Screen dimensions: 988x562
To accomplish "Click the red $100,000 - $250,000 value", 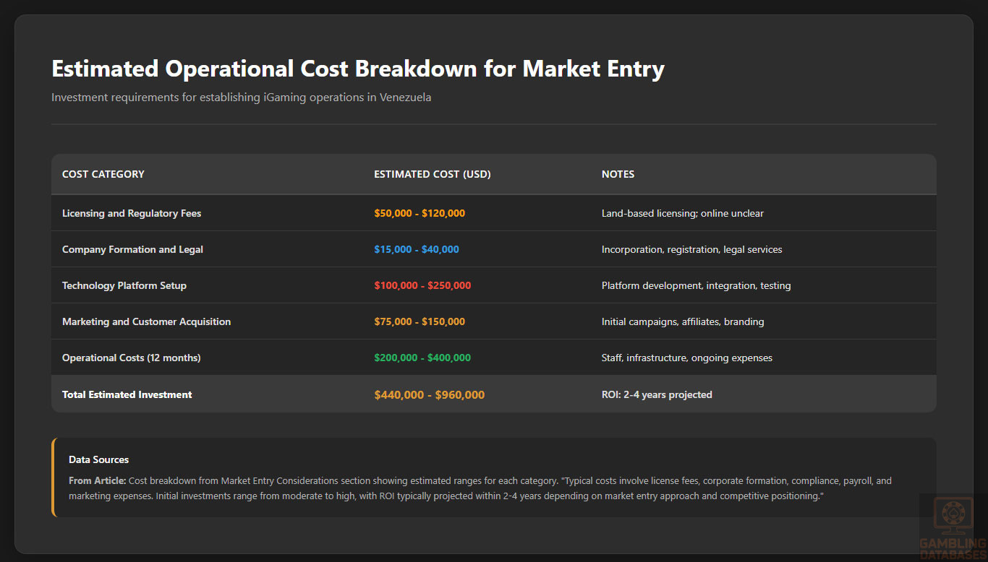I will point(422,285).
